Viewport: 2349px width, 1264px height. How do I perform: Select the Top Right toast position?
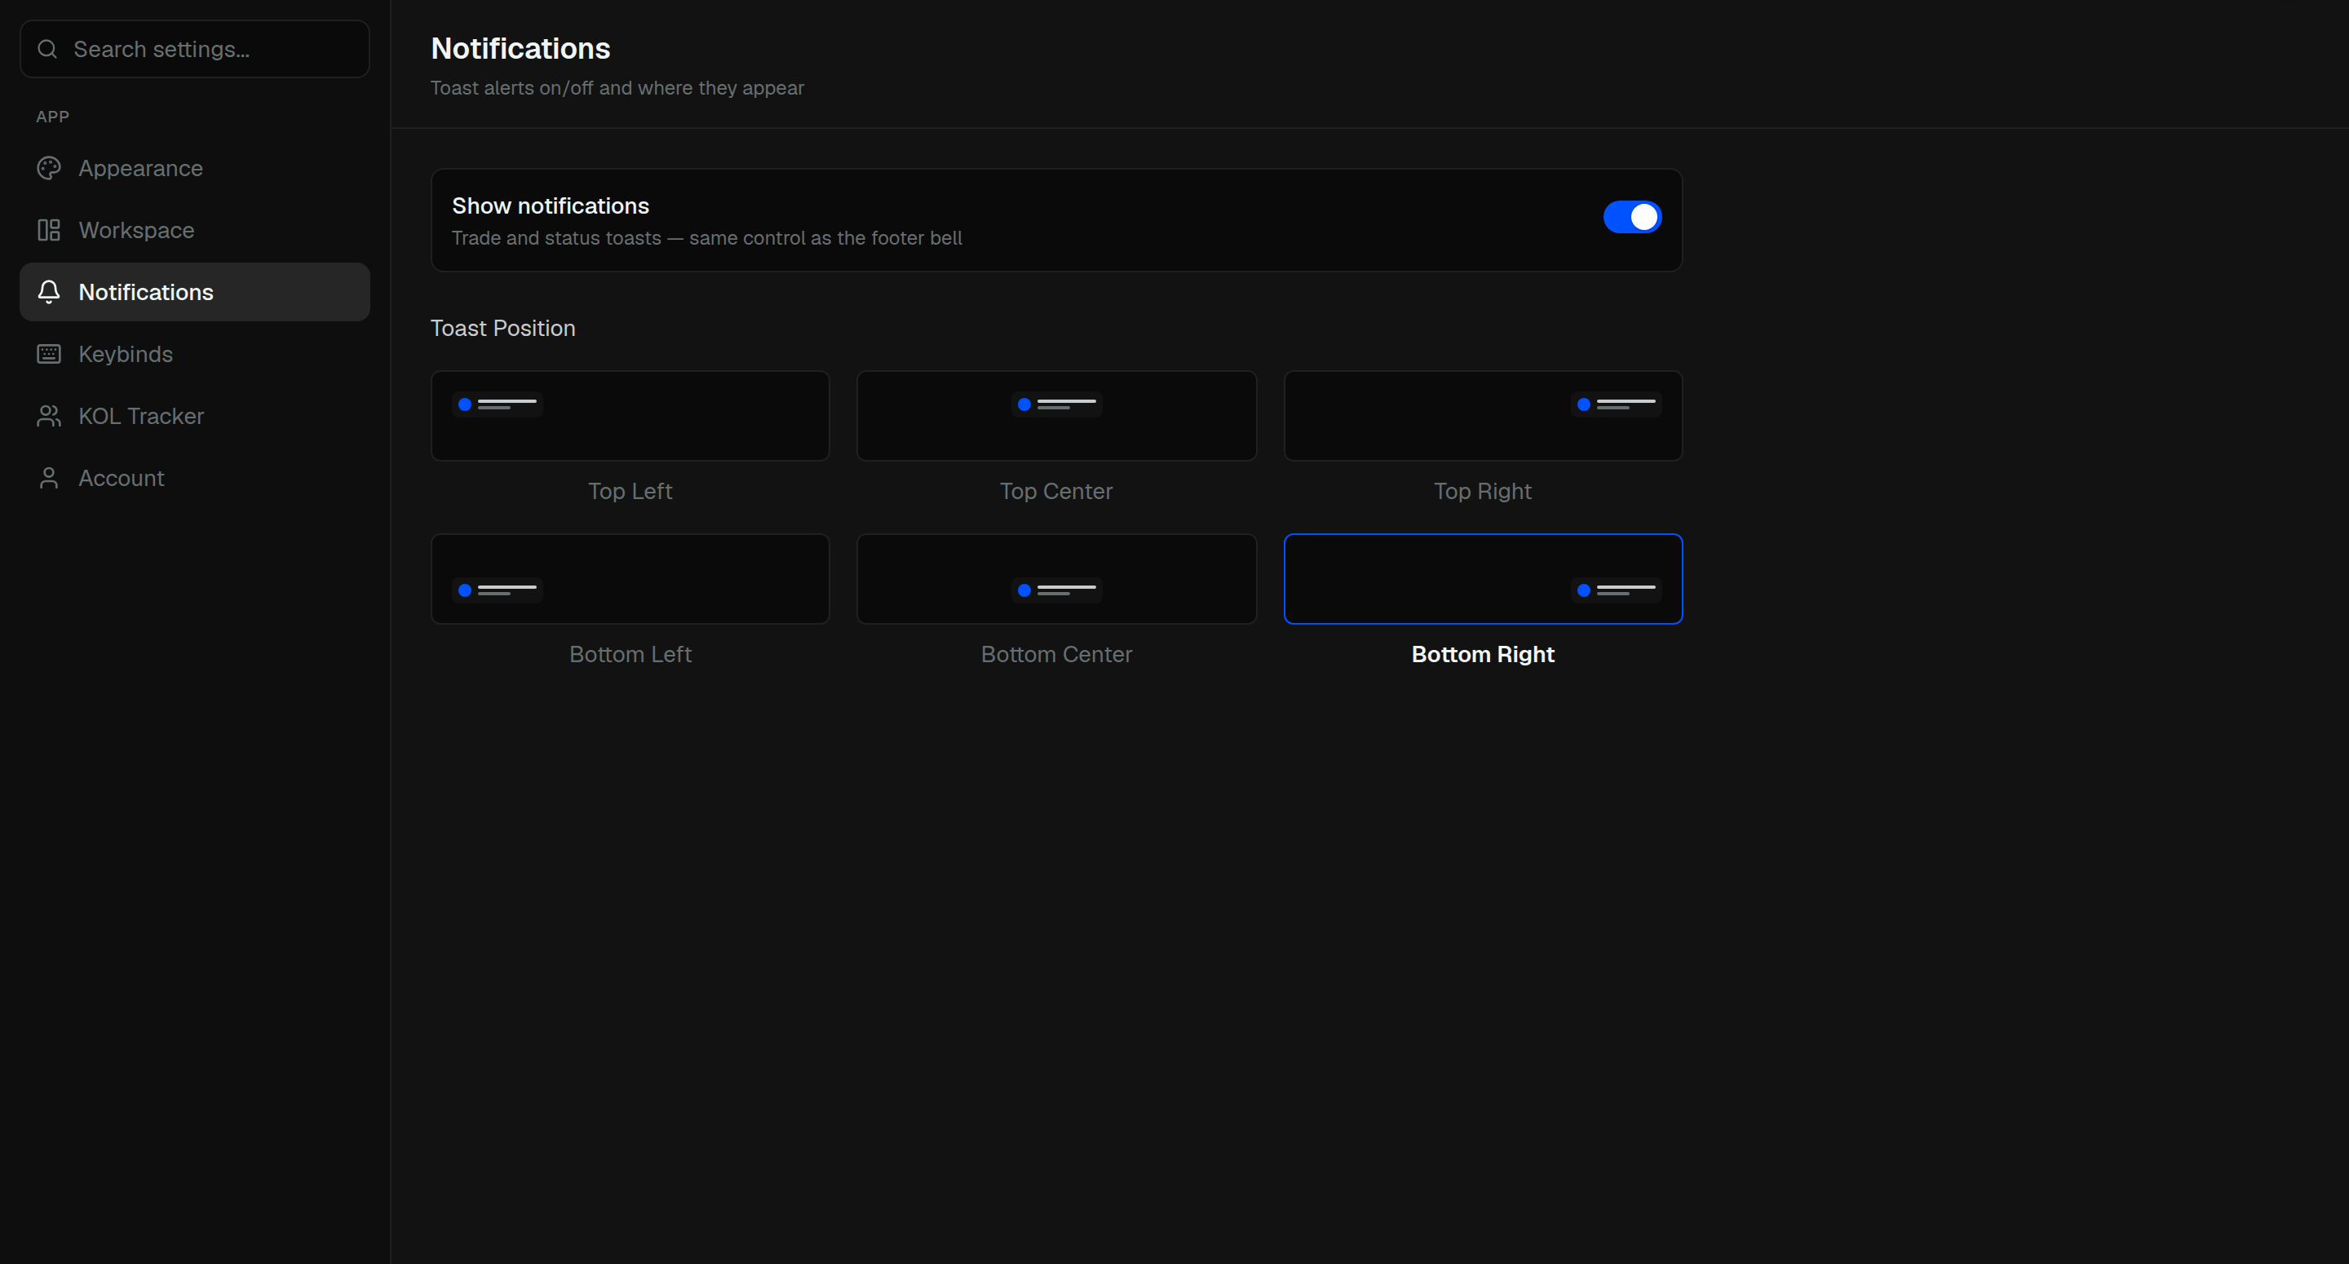tap(1483, 416)
